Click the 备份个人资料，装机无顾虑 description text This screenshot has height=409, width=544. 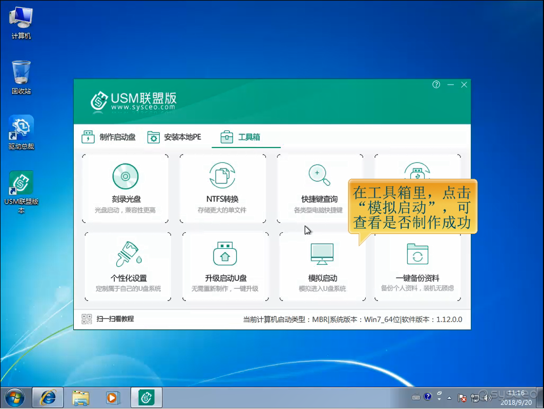tap(417, 288)
